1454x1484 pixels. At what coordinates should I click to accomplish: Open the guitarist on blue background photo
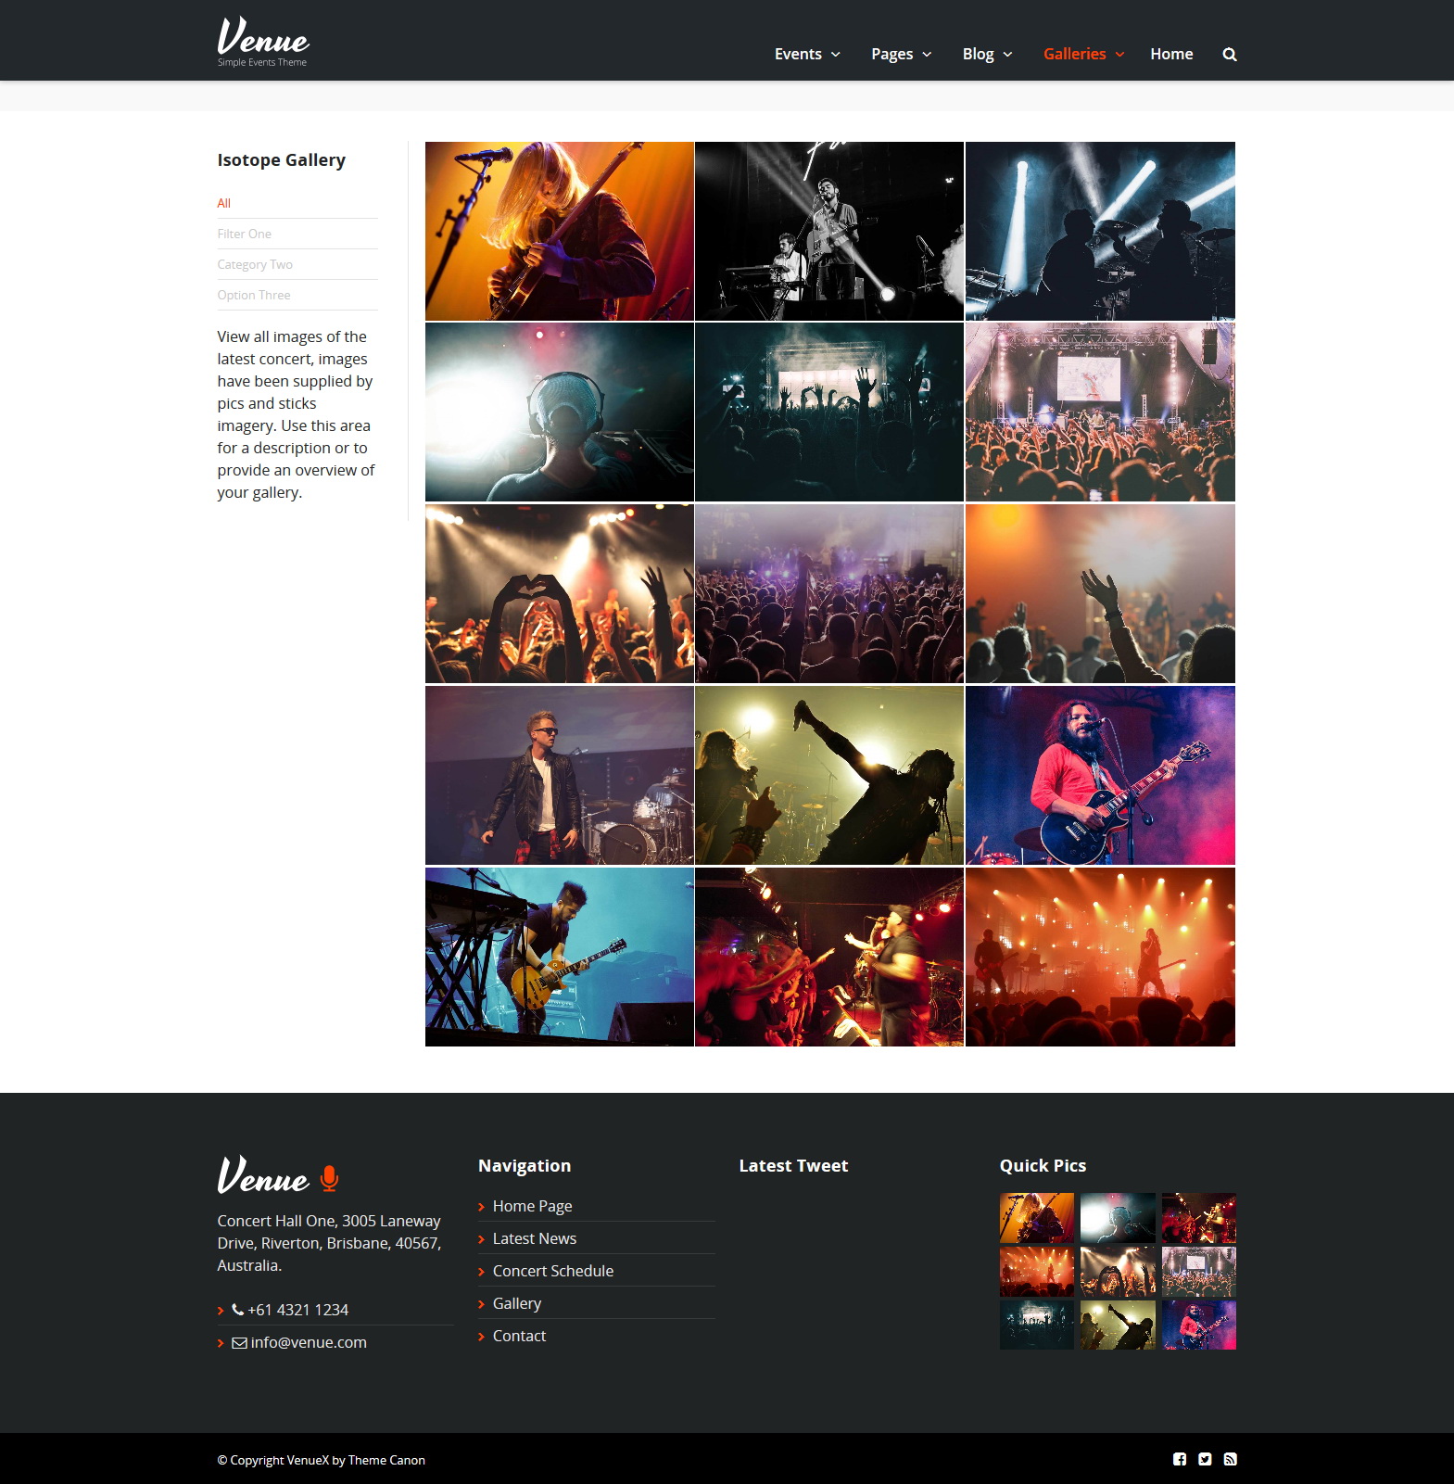pyautogui.click(x=560, y=957)
